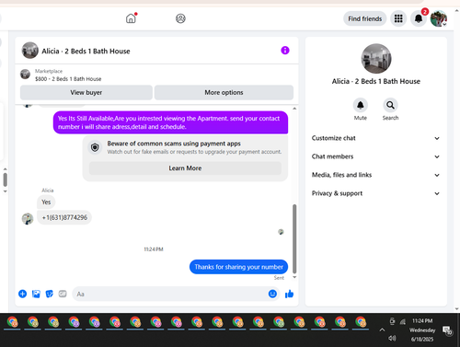Open the taskbar clock showing 11:24 PM
The height and width of the screenshot is (347, 460).
[x=422, y=330]
